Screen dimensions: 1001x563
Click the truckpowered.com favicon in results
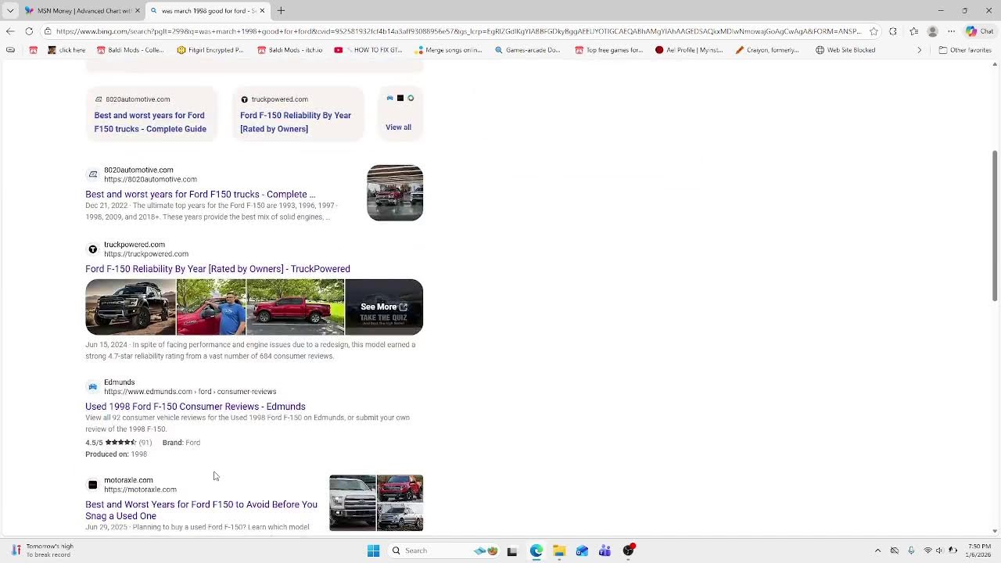pos(92,249)
